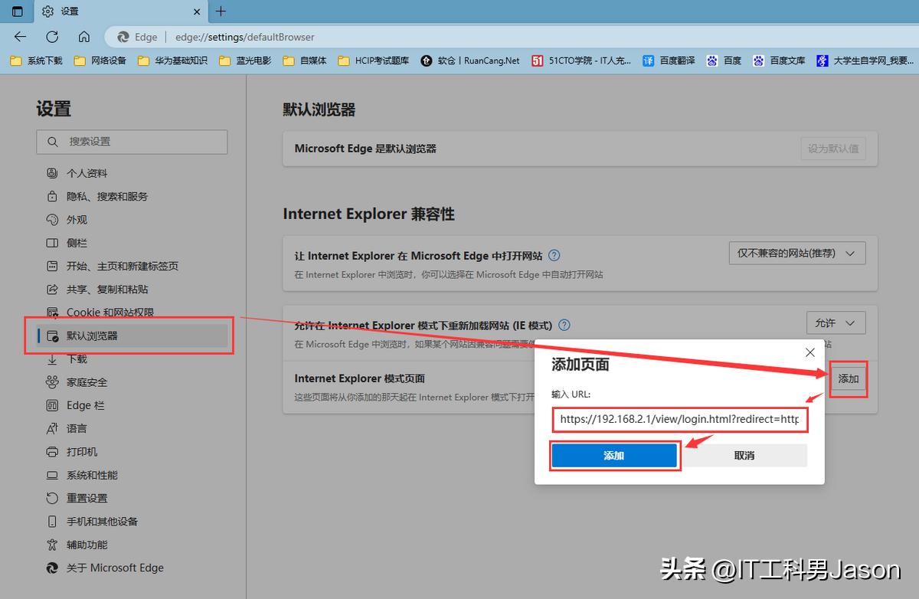The width and height of the screenshot is (919, 599).
Task: Expand 仅不兼容的网站(推荐) dropdown
Action: (796, 253)
